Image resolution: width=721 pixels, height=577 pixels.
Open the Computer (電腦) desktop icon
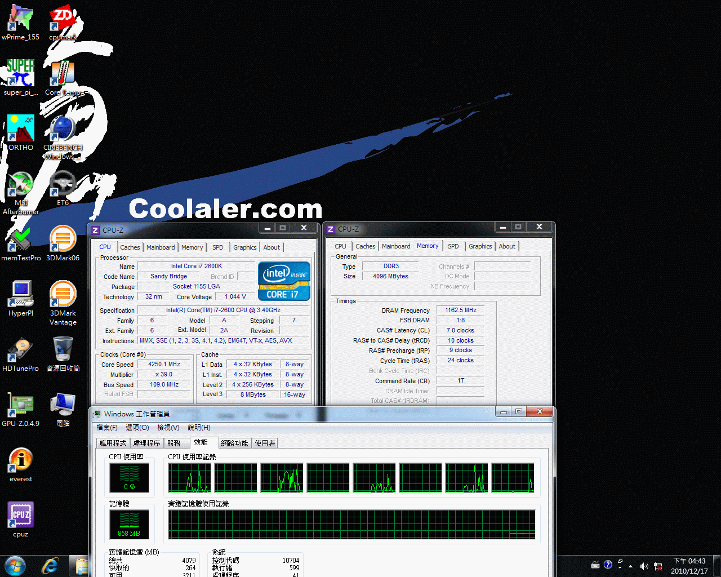click(63, 409)
